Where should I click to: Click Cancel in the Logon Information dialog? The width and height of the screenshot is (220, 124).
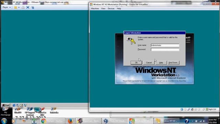[x=149, y=63]
